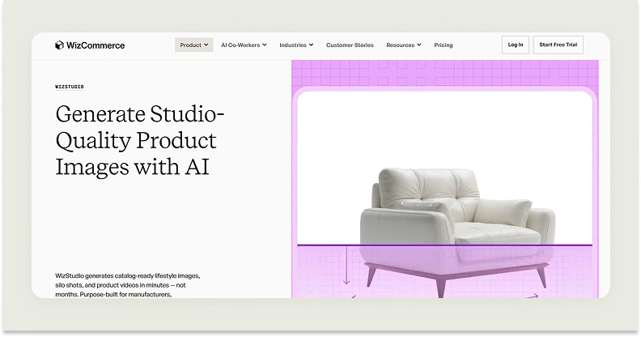
Task: Expand the Resources dropdown menu
Action: [404, 45]
